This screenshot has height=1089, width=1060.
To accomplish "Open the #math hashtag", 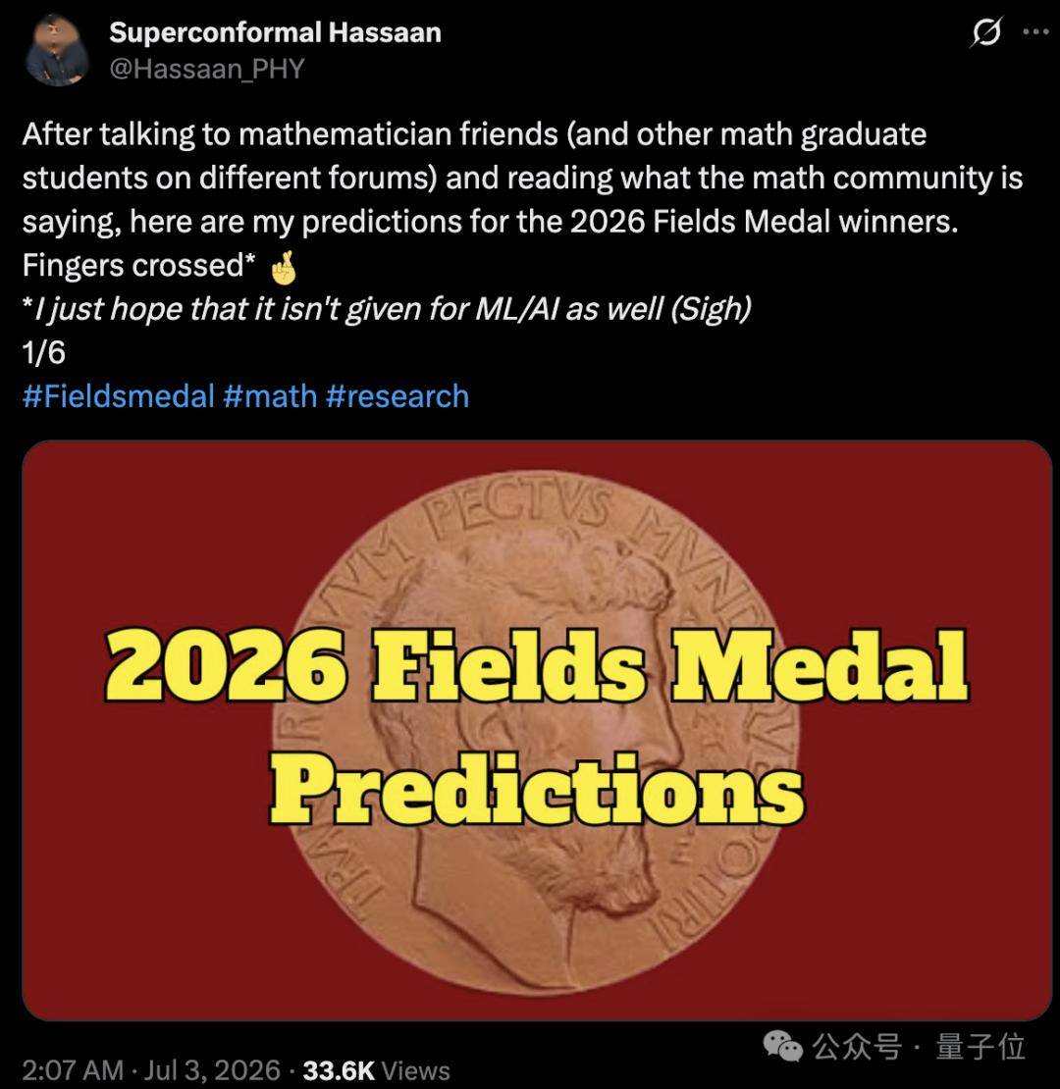I will [270, 396].
